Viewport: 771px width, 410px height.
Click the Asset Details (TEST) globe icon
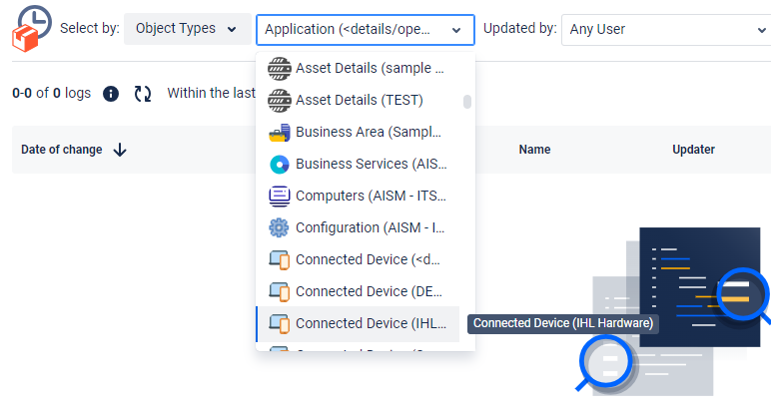click(x=280, y=100)
